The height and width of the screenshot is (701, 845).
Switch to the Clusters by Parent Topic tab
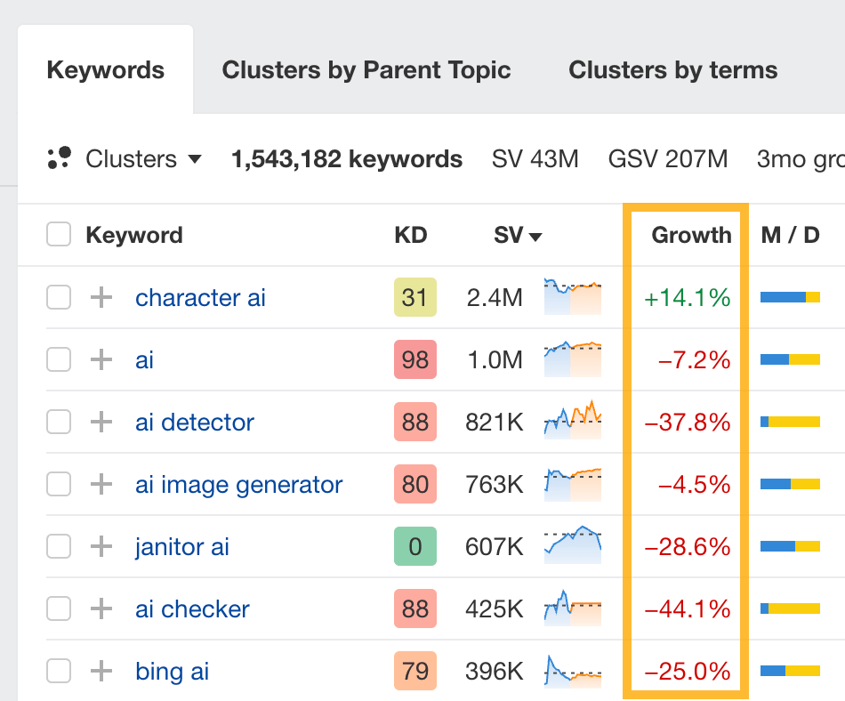coord(366,69)
